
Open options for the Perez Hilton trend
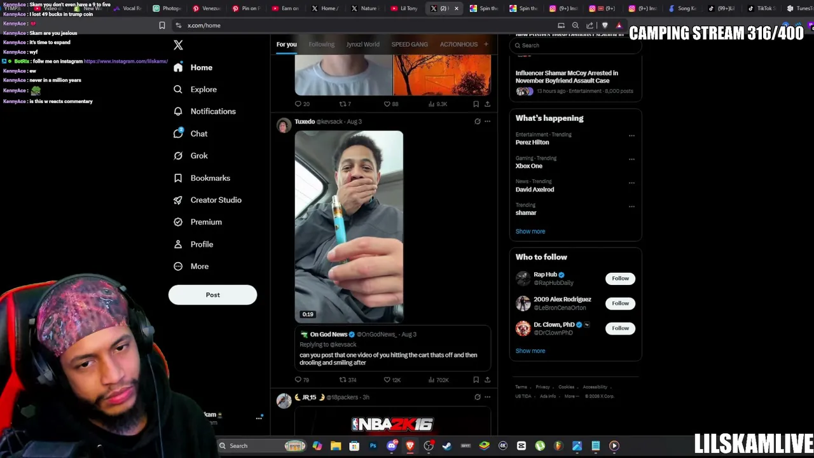click(631, 135)
